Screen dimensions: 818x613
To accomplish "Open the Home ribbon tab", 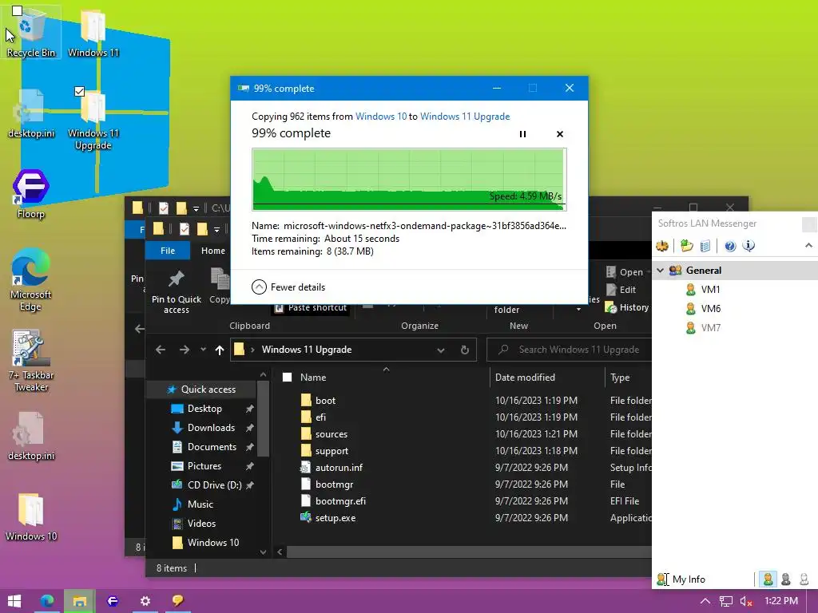I will coord(213,251).
